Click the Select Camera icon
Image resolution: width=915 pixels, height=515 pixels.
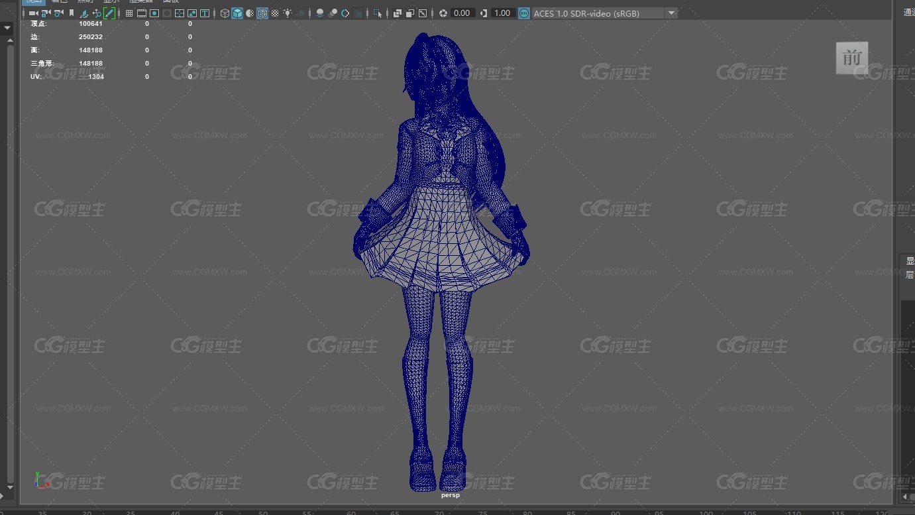[33, 13]
